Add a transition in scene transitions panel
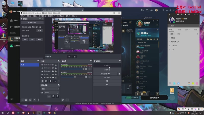 49,96
